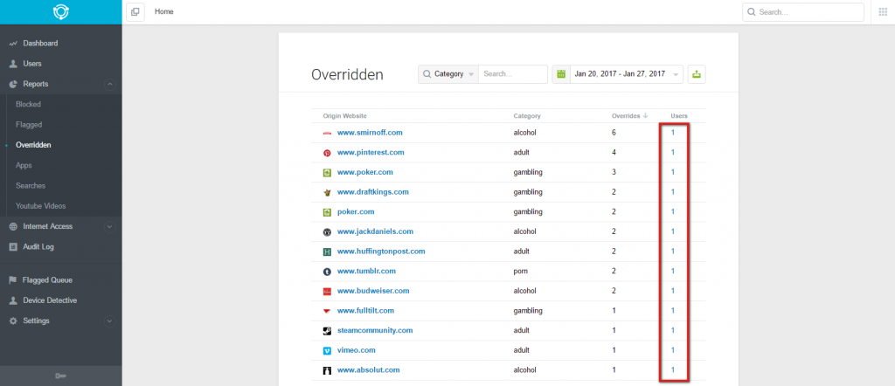Open the www.draftkings.com link
This screenshot has height=386, width=895.
tap(372, 192)
